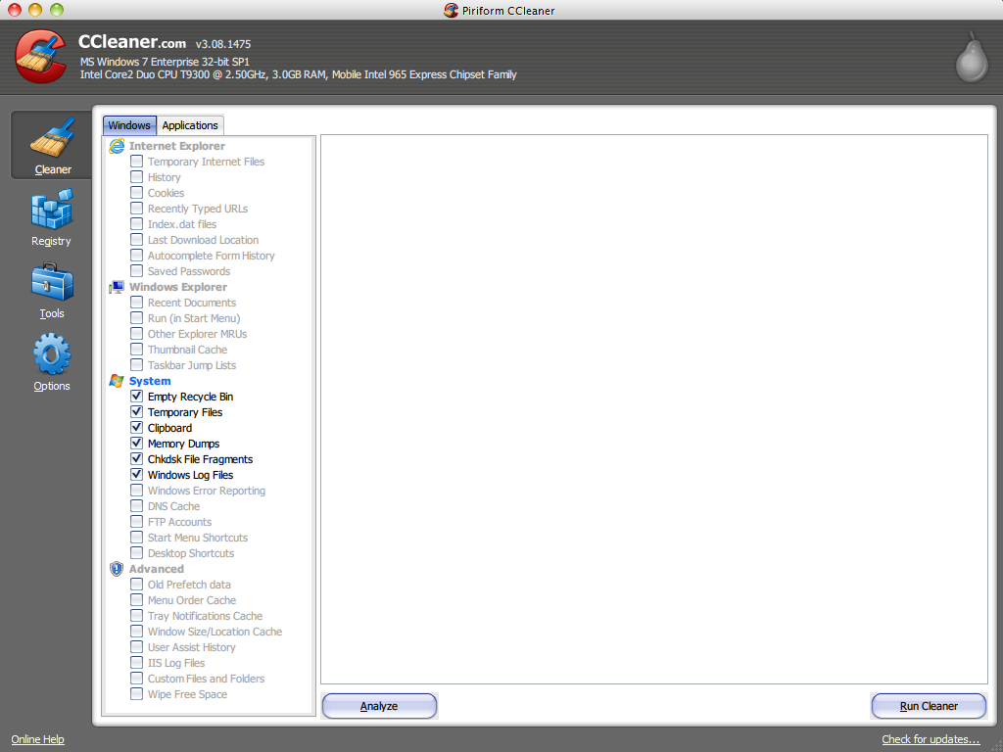
Task: Enable Temporary Internet Files checkbox
Action: pos(136,162)
